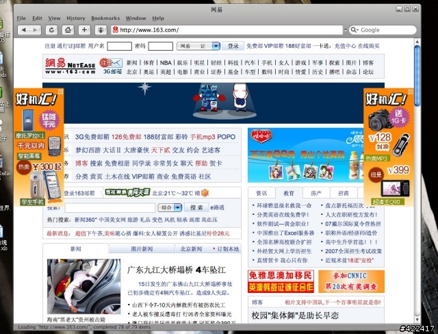This screenshot has height=334, width=438.
Task: Switch to the 北京新闻 tab
Action: (191, 249)
